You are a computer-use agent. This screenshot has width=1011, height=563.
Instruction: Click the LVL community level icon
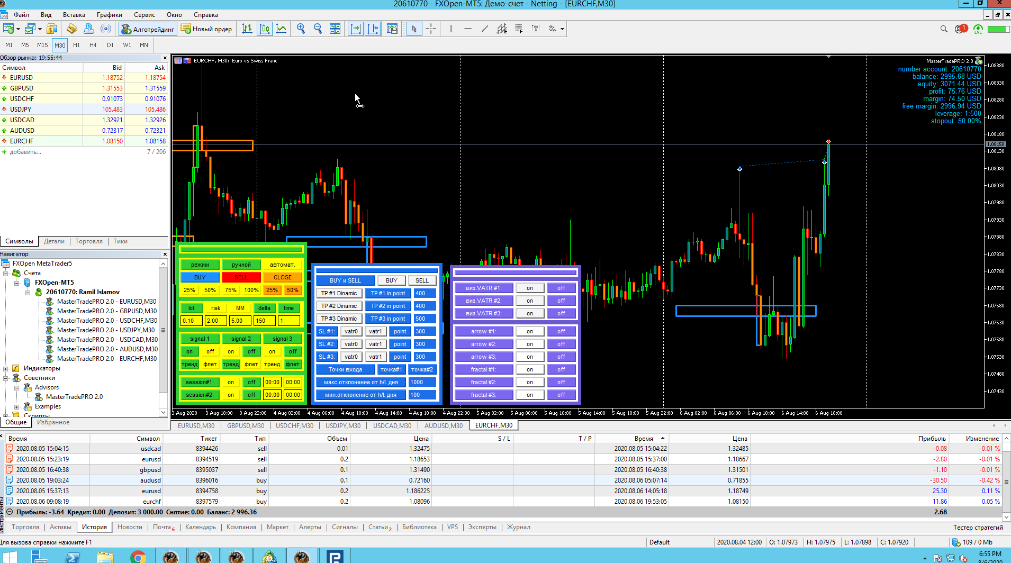coord(978,29)
